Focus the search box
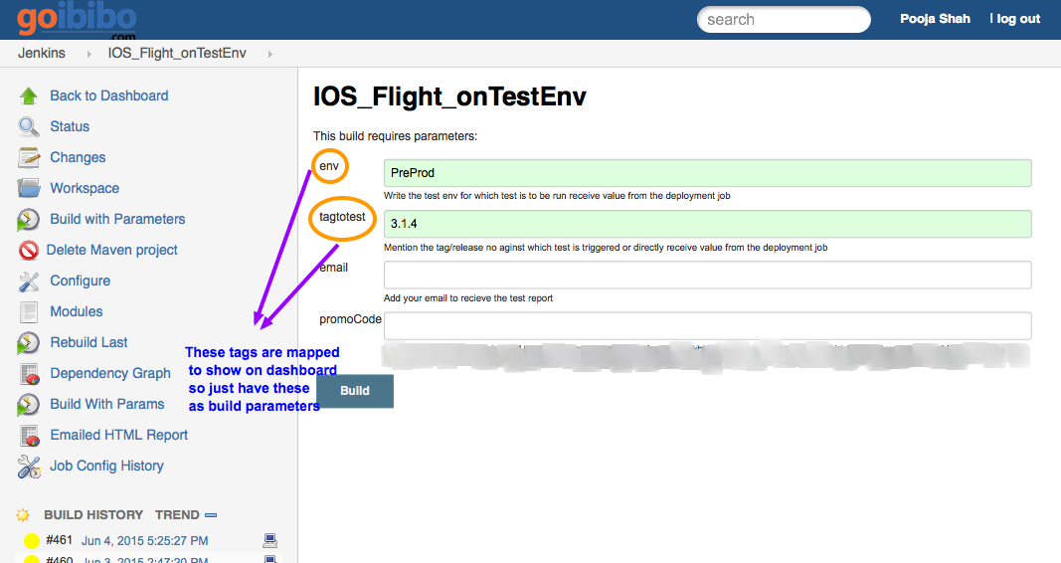Screen dimensions: 1061x563 point(784,20)
